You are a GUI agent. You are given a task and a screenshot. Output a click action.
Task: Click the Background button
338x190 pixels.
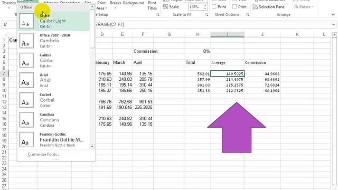(x=134, y=4)
